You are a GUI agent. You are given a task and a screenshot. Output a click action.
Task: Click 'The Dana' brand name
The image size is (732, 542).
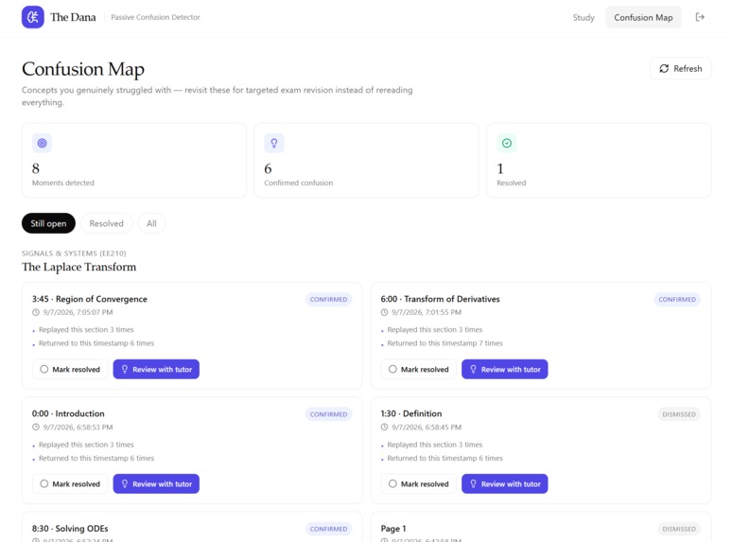click(x=73, y=17)
